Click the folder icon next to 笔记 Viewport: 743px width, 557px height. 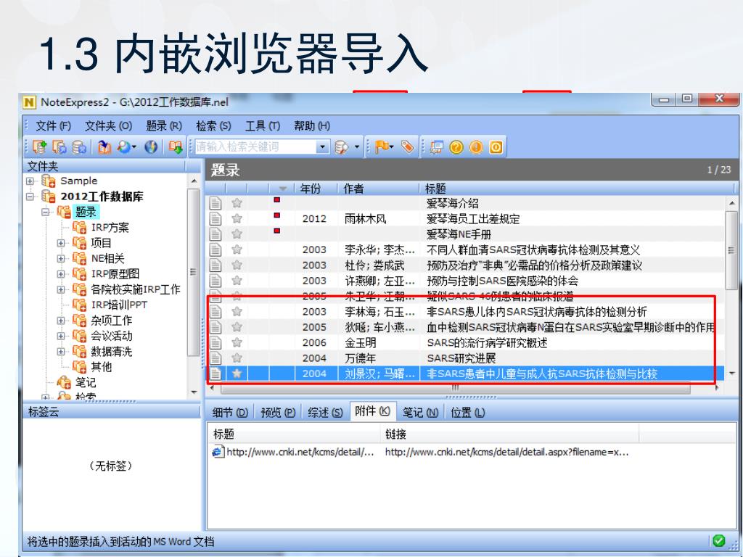tap(64, 381)
